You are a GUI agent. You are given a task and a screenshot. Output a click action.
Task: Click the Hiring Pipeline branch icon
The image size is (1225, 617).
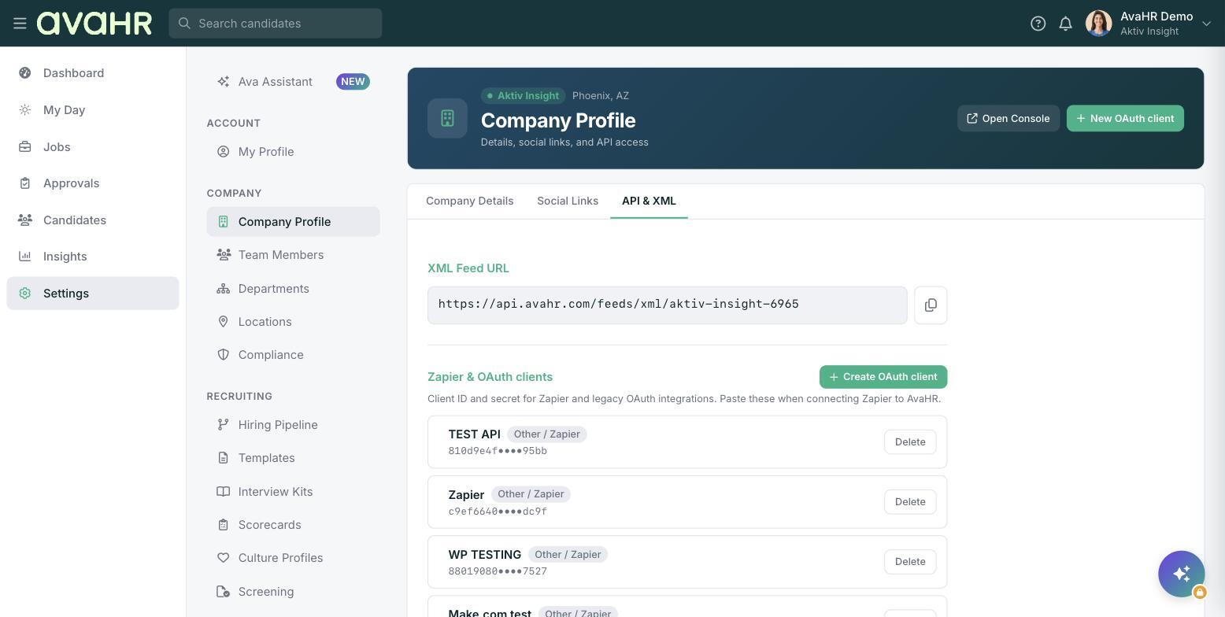pyautogui.click(x=224, y=425)
